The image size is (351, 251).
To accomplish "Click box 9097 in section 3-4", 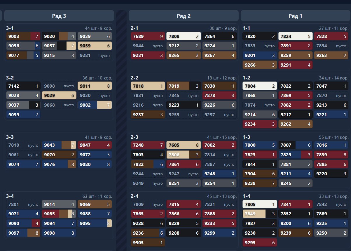I will click(23, 233).
